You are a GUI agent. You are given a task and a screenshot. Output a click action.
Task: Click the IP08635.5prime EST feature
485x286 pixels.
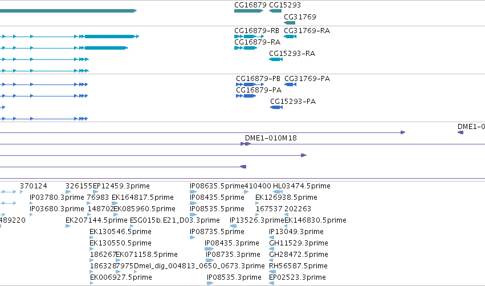(x=193, y=192)
